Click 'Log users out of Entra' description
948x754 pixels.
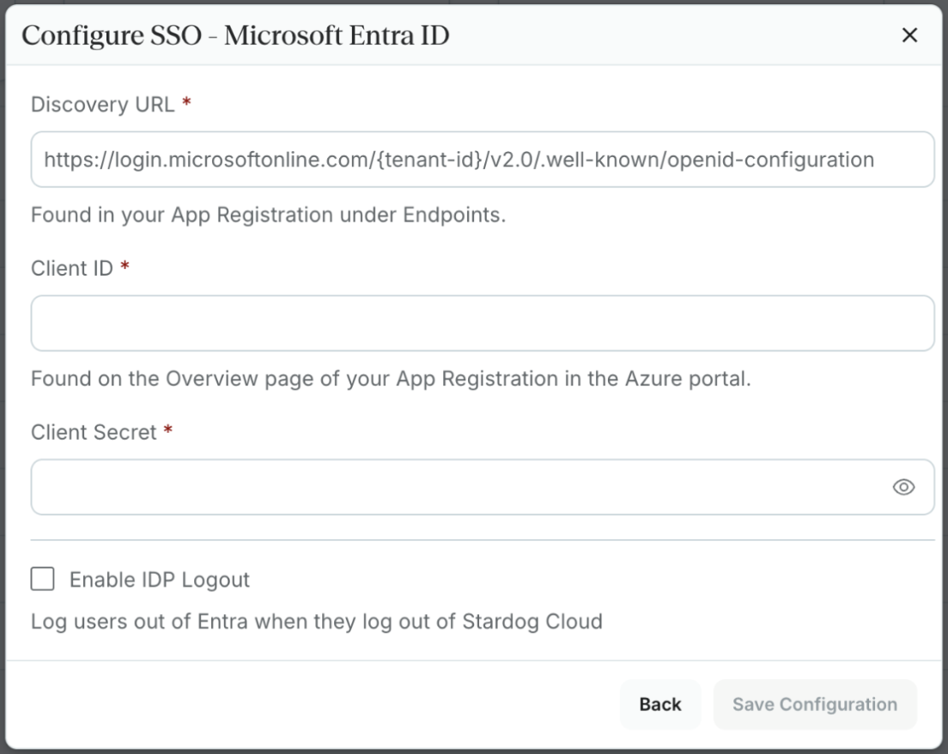pos(317,622)
